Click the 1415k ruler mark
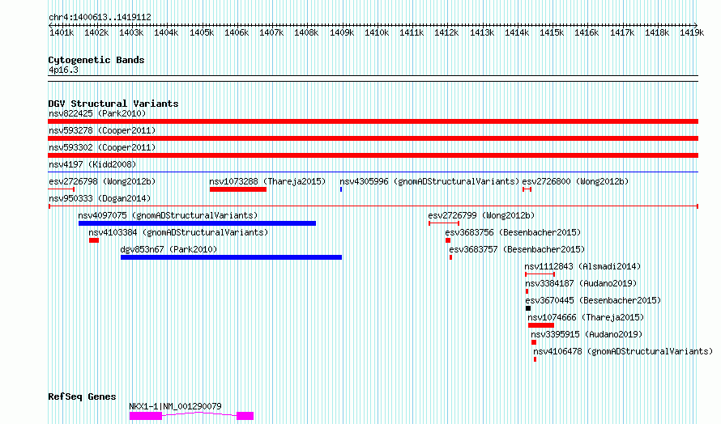 552,32
